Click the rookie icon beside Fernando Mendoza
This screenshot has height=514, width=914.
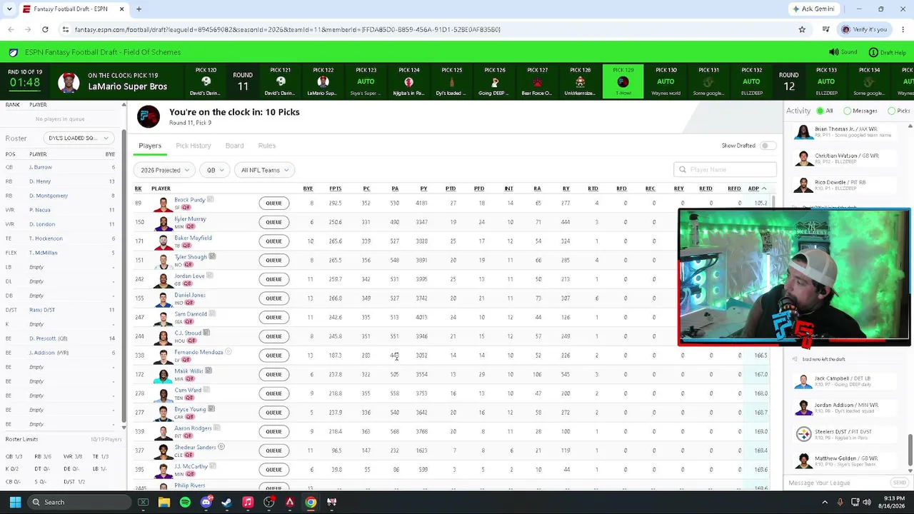point(228,352)
